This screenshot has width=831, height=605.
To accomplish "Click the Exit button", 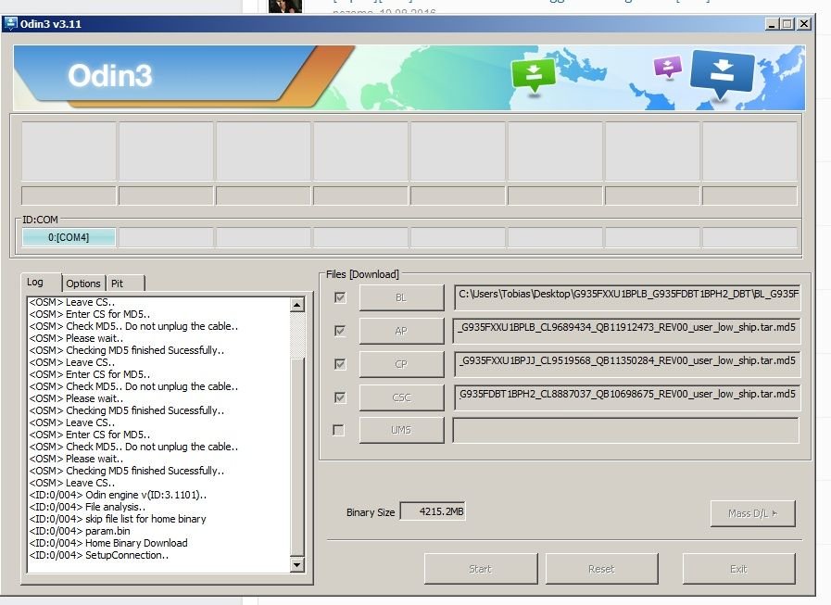I will [738, 569].
